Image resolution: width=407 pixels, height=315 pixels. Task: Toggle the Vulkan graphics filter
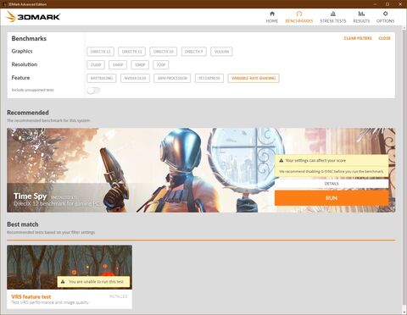[x=221, y=52]
